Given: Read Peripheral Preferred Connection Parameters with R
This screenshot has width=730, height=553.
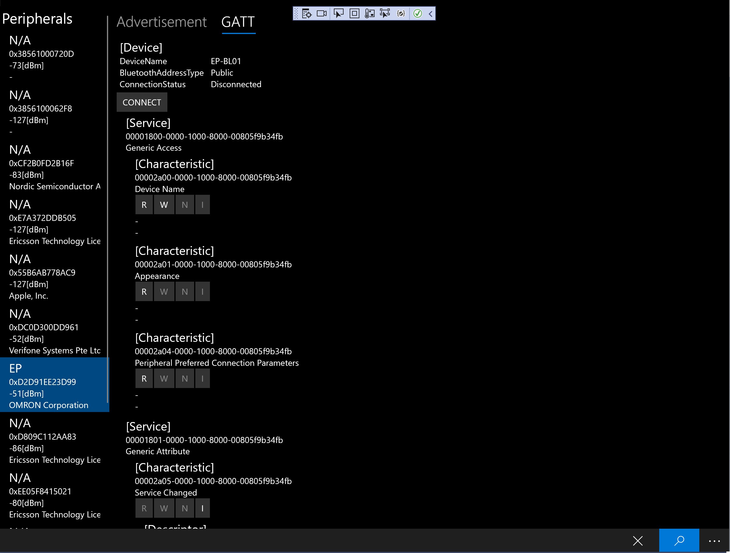Looking at the screenshot, I should 144,378.
